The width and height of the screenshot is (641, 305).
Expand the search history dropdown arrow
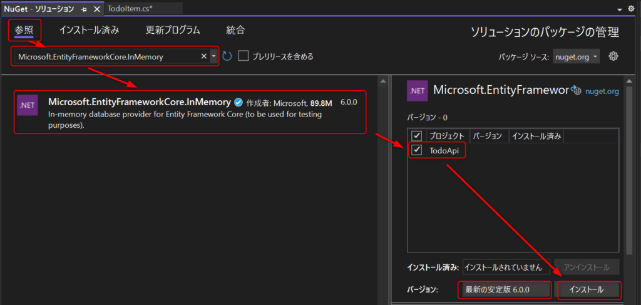[x=214, y=56]
